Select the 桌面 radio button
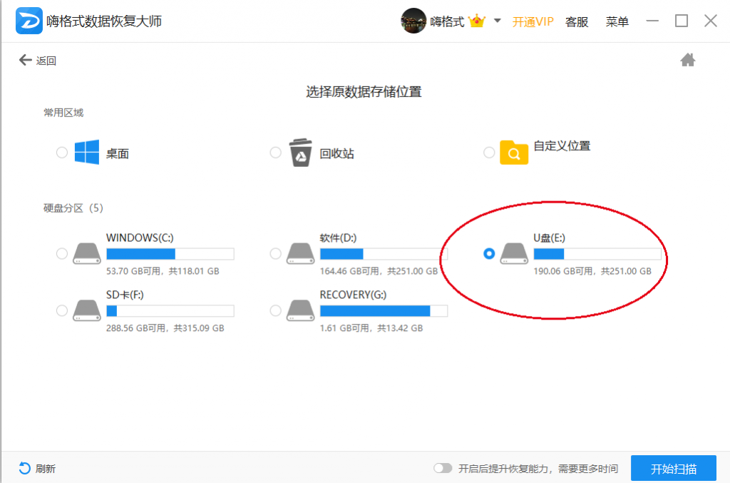 (61, 153)
